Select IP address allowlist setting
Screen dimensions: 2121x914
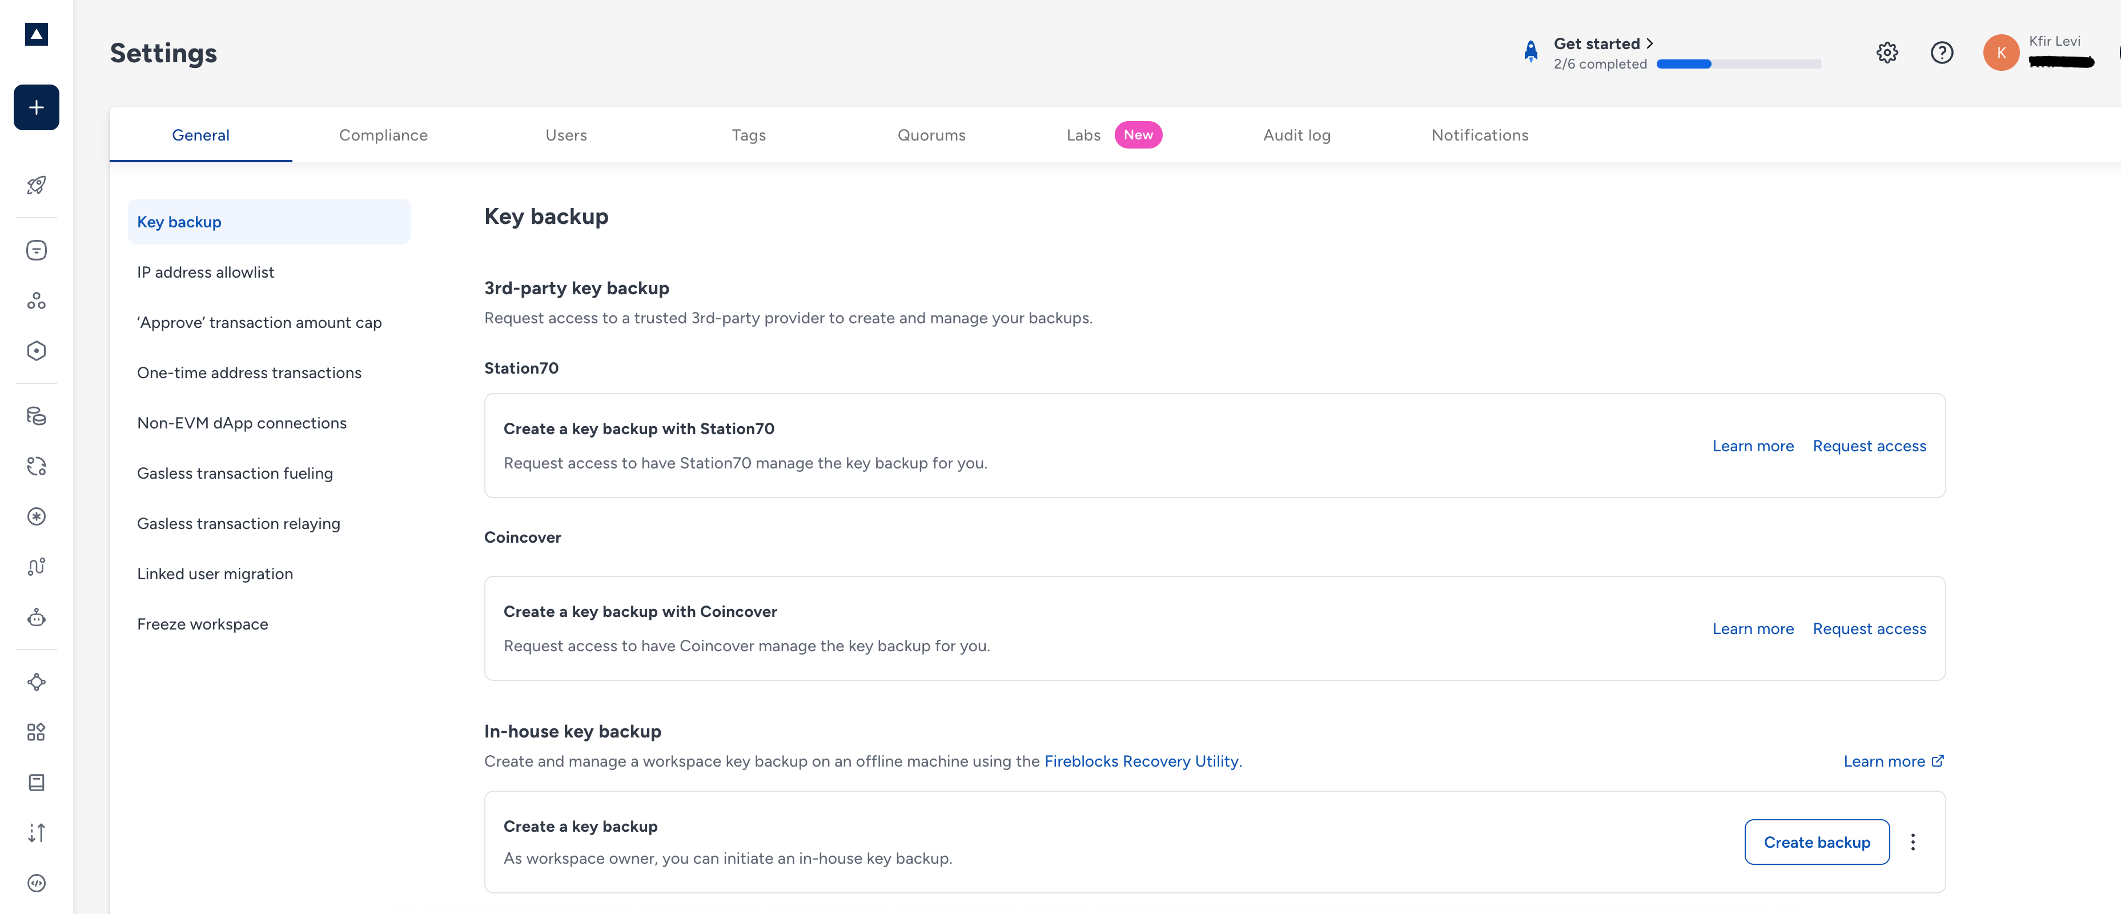pyautogui.click(x=269, y=272)
